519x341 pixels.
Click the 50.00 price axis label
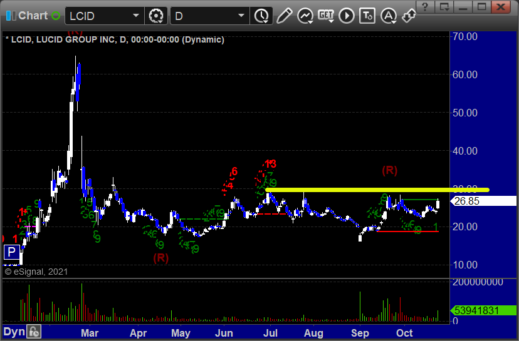[464, 113]
